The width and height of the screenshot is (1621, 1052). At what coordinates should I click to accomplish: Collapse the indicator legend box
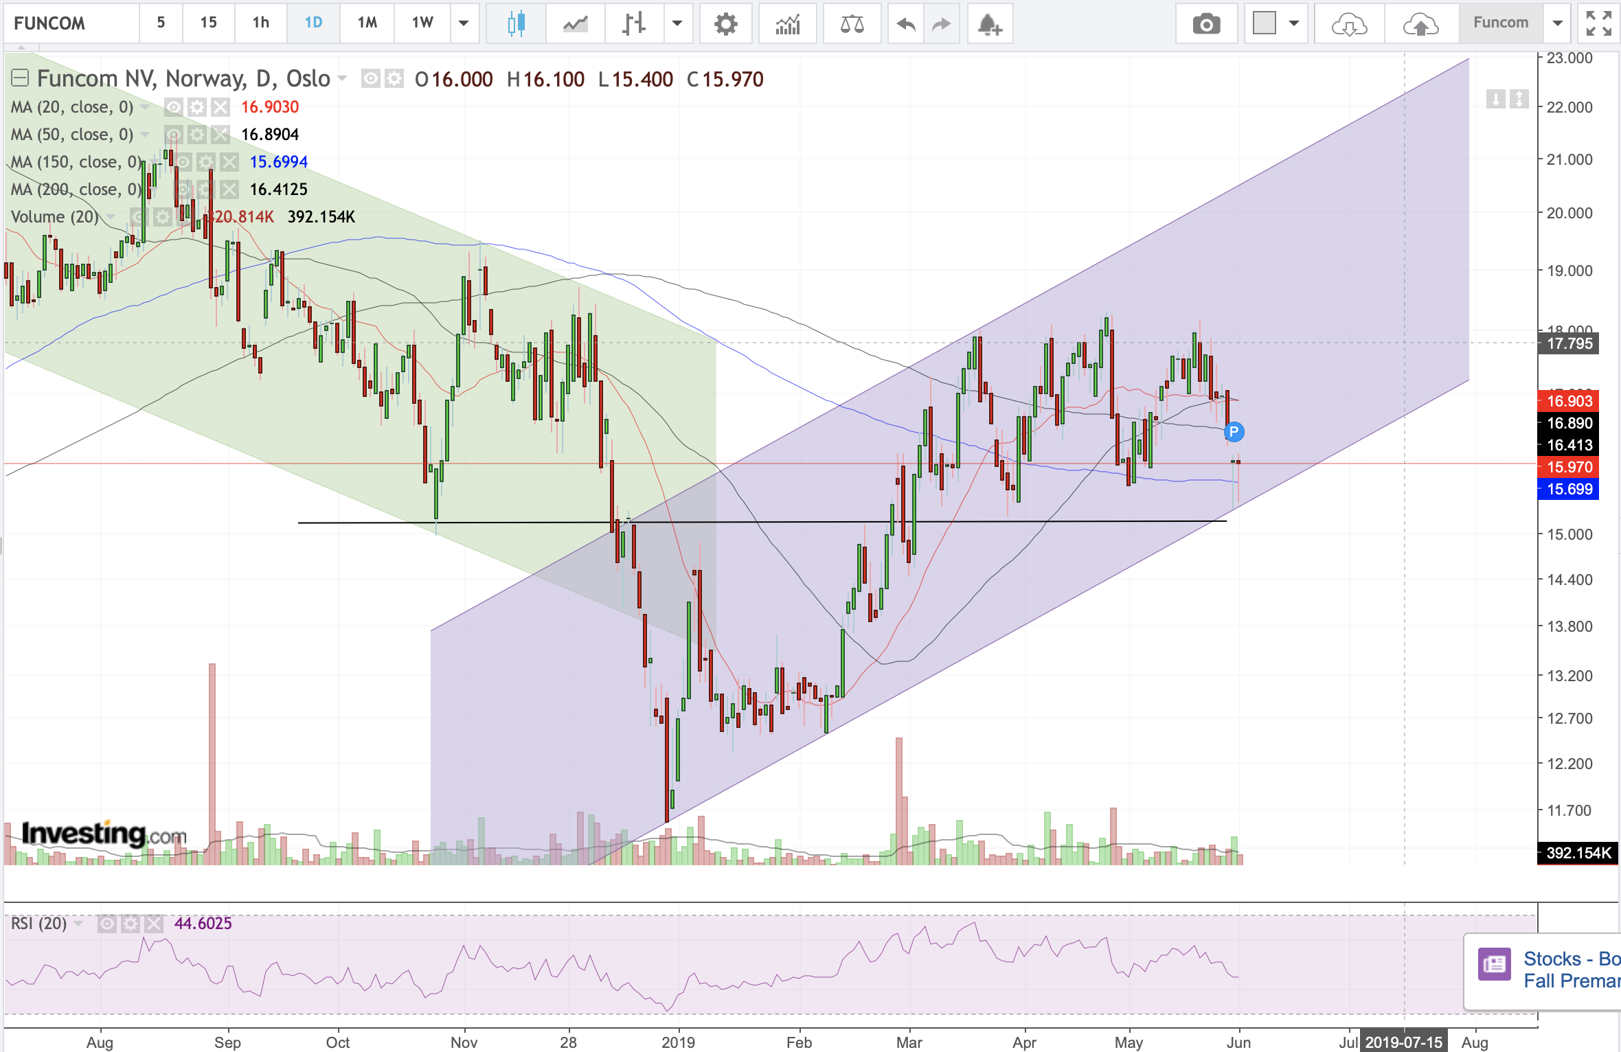[19, 78]
